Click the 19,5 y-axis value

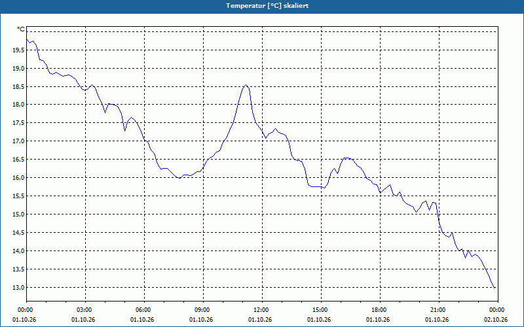pos(18,50)
